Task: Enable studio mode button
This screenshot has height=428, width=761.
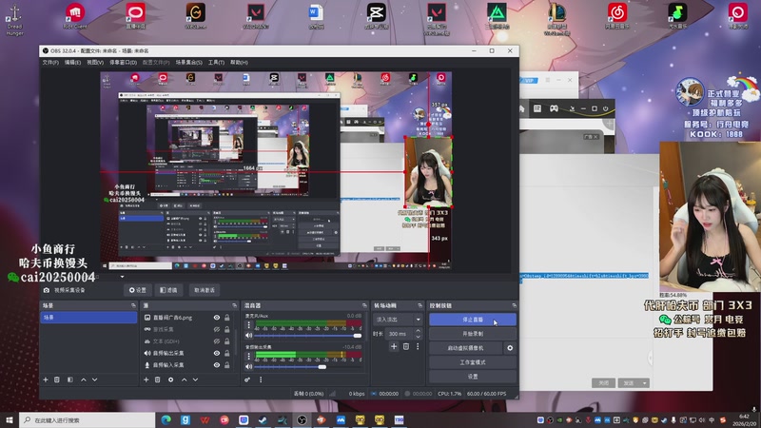Action: (x=472, y=362)
